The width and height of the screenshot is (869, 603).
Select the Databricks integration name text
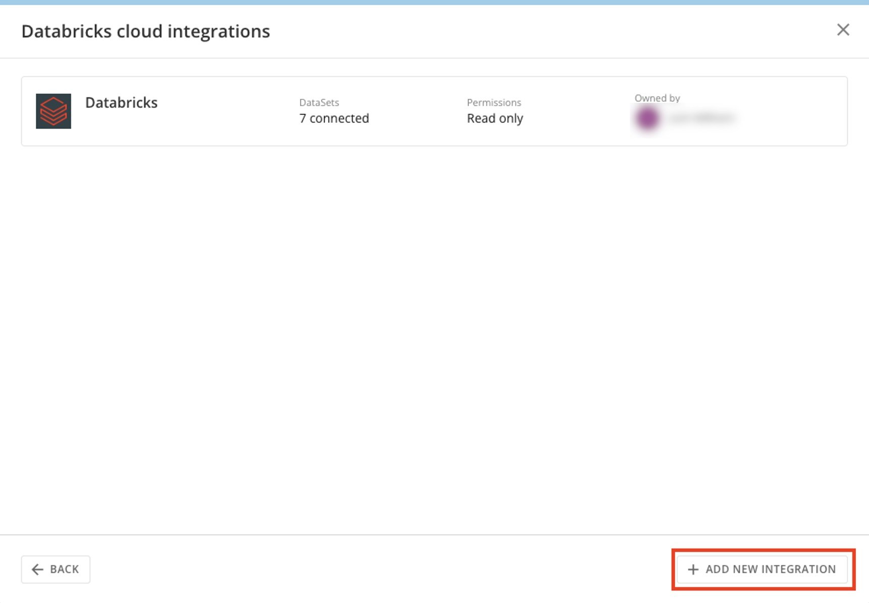pos(121,103)
